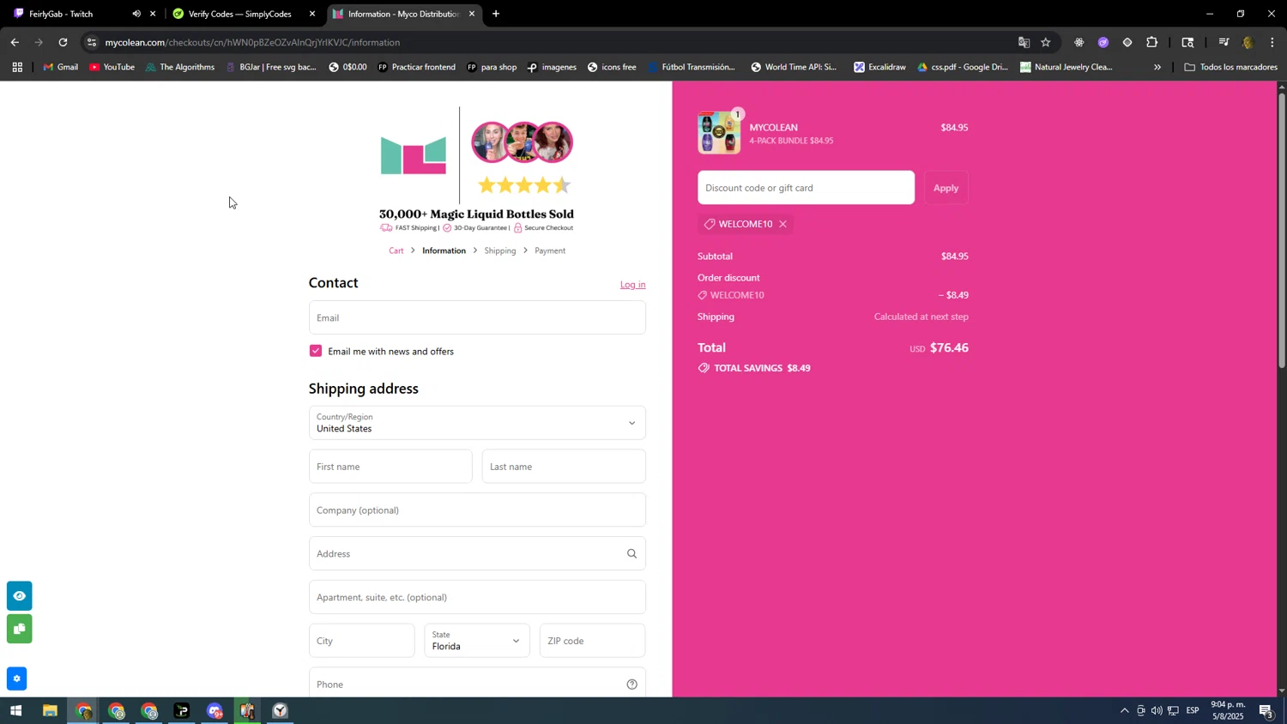Open media control icon in toolbar

1224,42
